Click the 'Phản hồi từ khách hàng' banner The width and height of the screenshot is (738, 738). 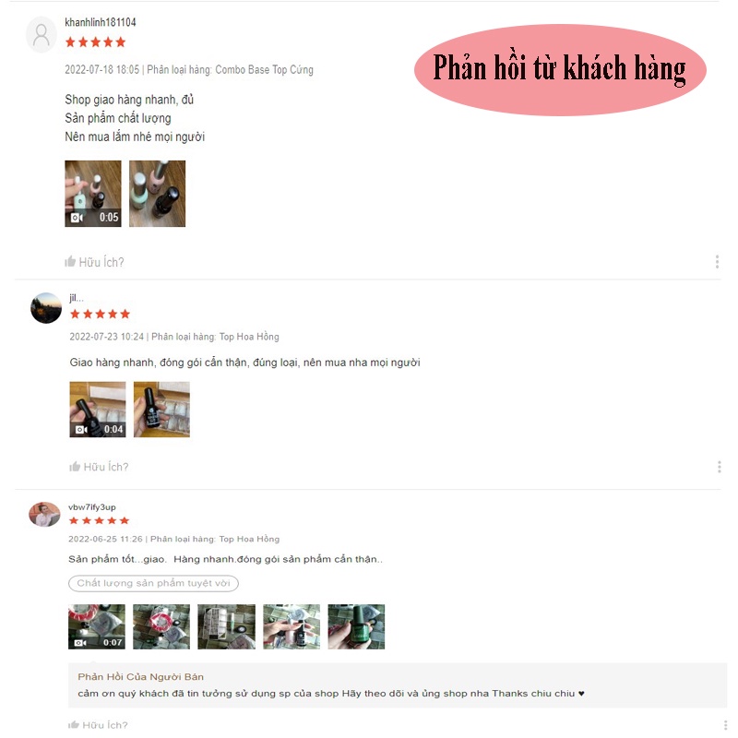pyautogui.click(x=560, y=70)
